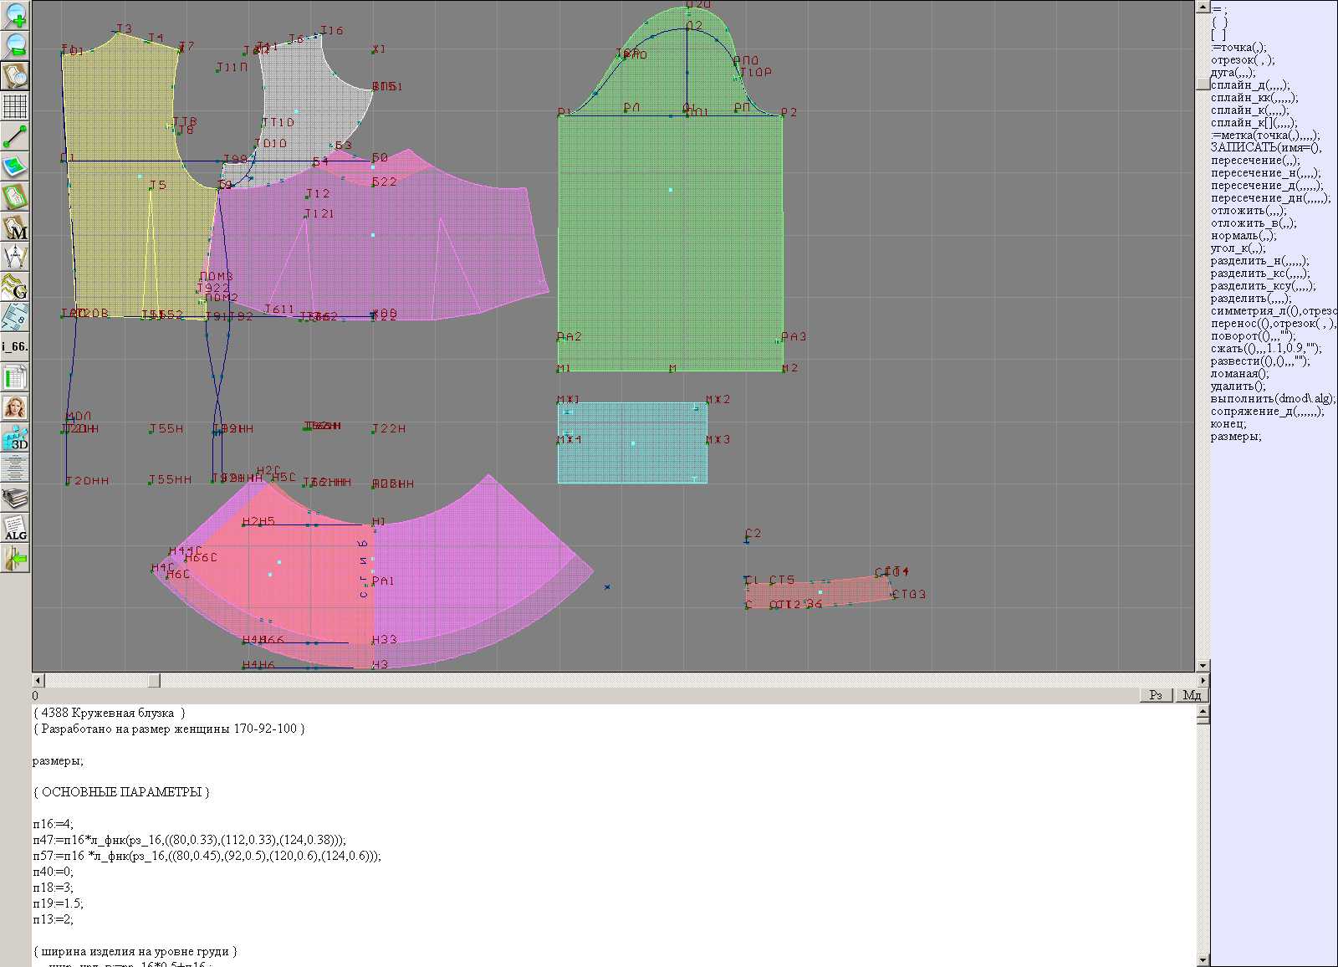Viewport: 1338px width, 967px height.
Task: Click the code line 'п16:=4;' in editor
Action: (54, 824)
